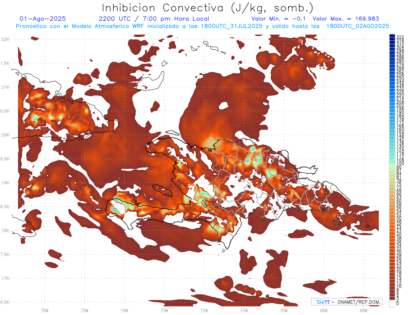Click the '19N' latitude label

[x=5, y=183]
